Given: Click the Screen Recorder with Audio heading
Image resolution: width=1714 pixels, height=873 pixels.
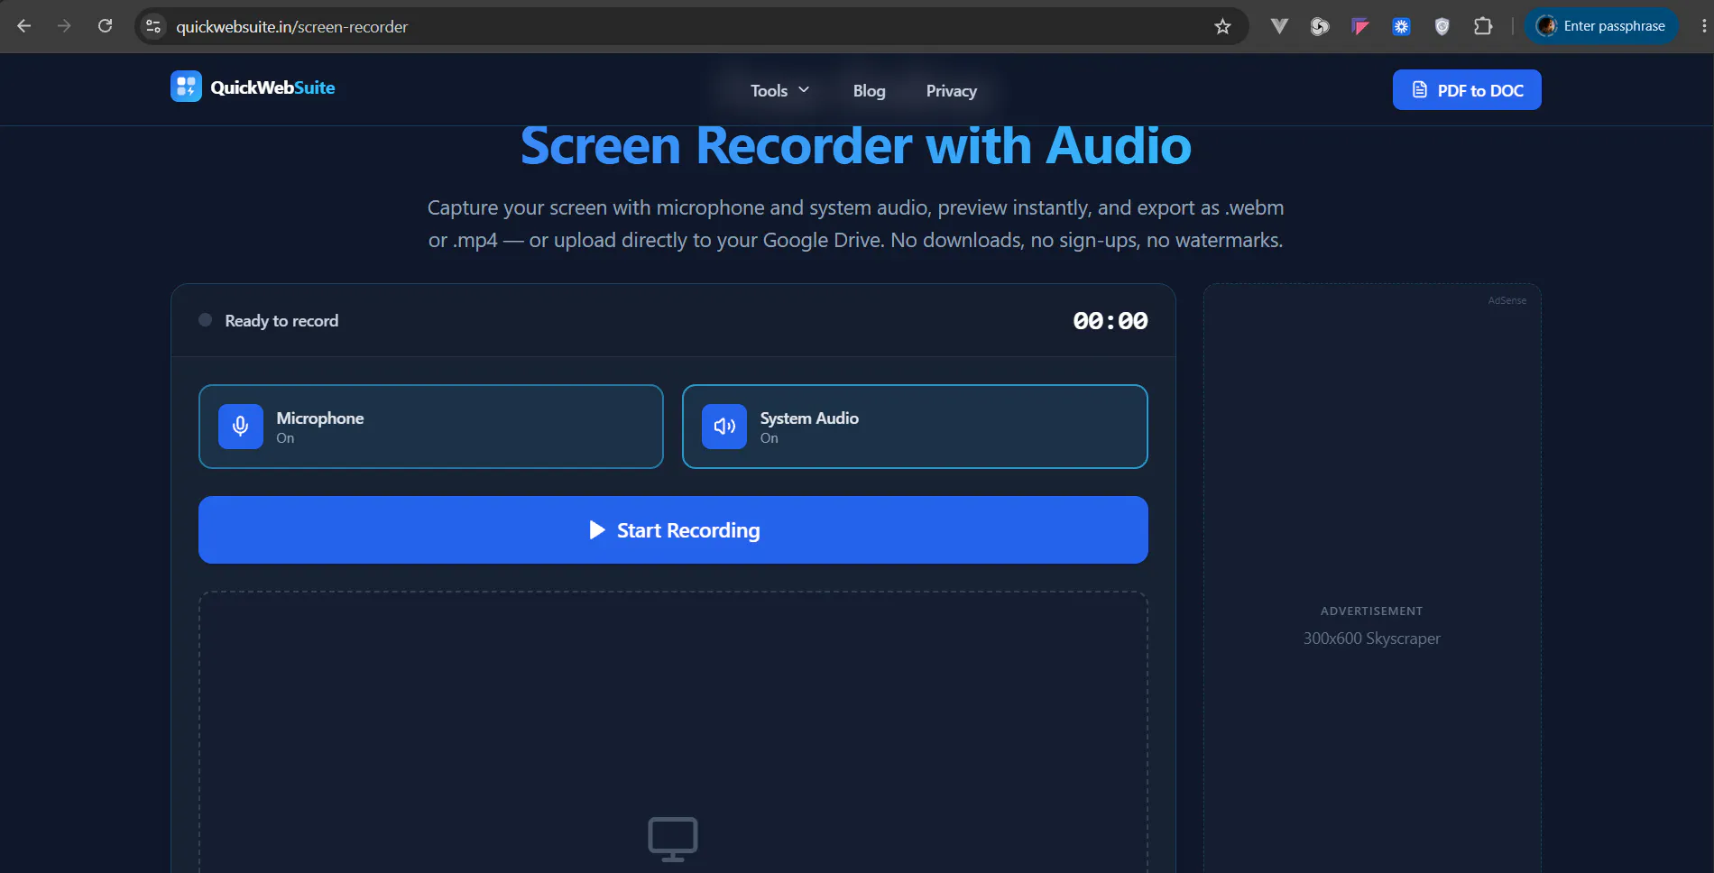Looking at the screenshot, I should click(855, 145).
